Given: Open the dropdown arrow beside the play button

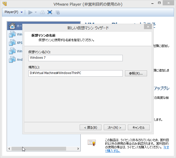Looking at the screenshot, I should (36, 12).
